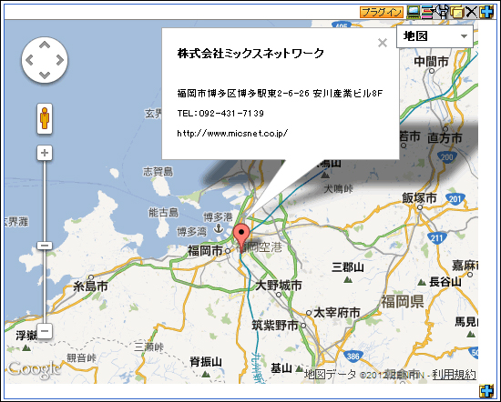Click the 大野城市 city label
This screenshot has height=402, width=501.
(279, 286)
